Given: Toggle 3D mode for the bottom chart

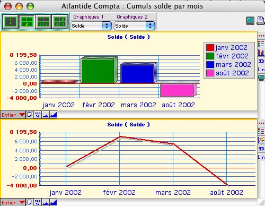Looking at the screenshot, I should tap(261, 149).
